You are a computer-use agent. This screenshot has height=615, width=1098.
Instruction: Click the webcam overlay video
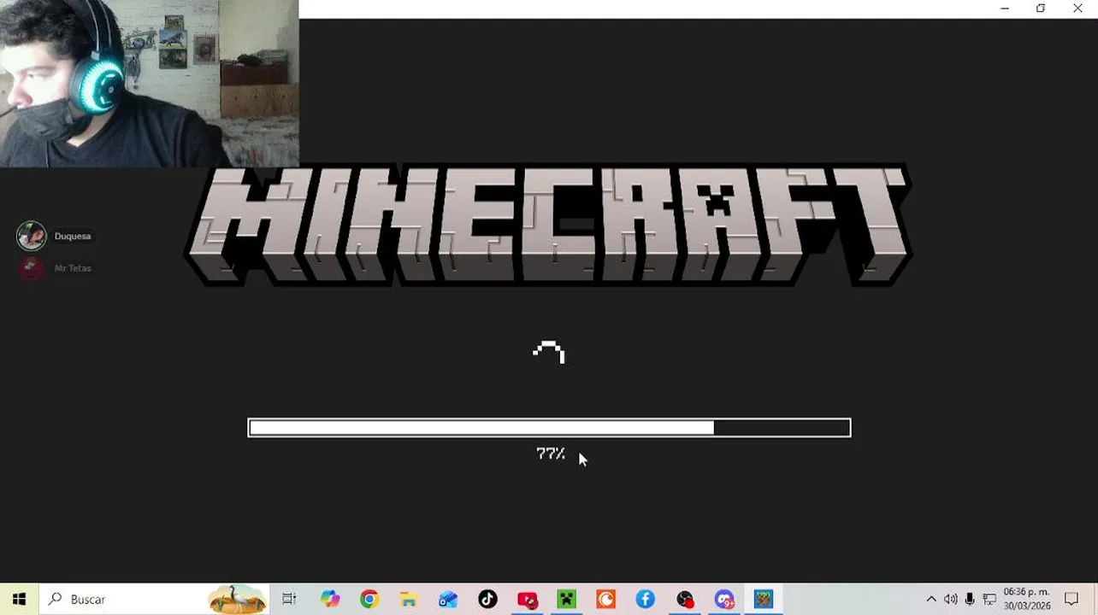tap(149, 83)
